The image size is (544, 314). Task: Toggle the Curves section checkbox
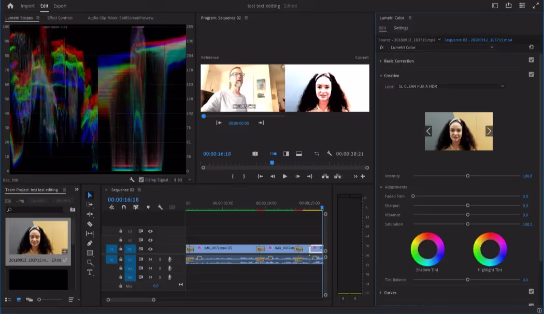coord(531,291)
